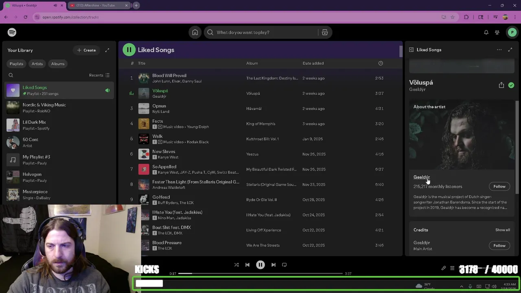The image size is (521, 293).
Task: Open the Friend Activity icon
Action: pyautogui.click(x=497, y=32)
